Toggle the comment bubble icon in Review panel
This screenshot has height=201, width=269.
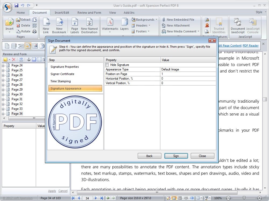(x=34, y=59)
